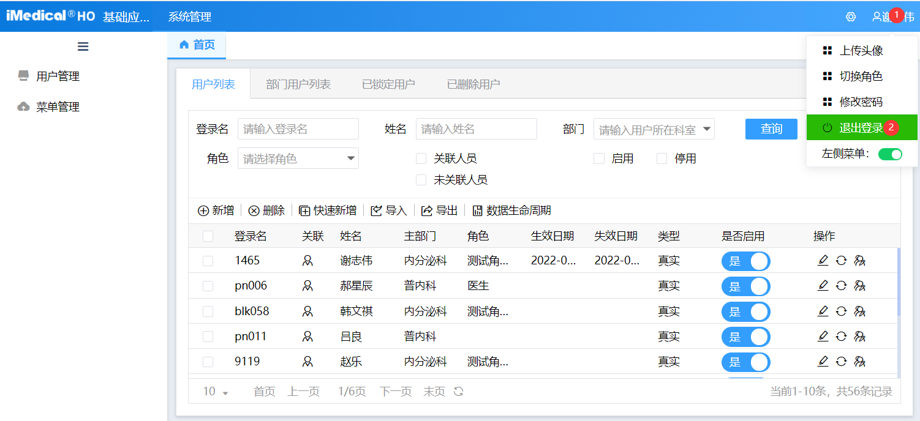The image size is (920, 421).
Task: Go to 下一页 in pagination
Action: click(x=395, y=392)
